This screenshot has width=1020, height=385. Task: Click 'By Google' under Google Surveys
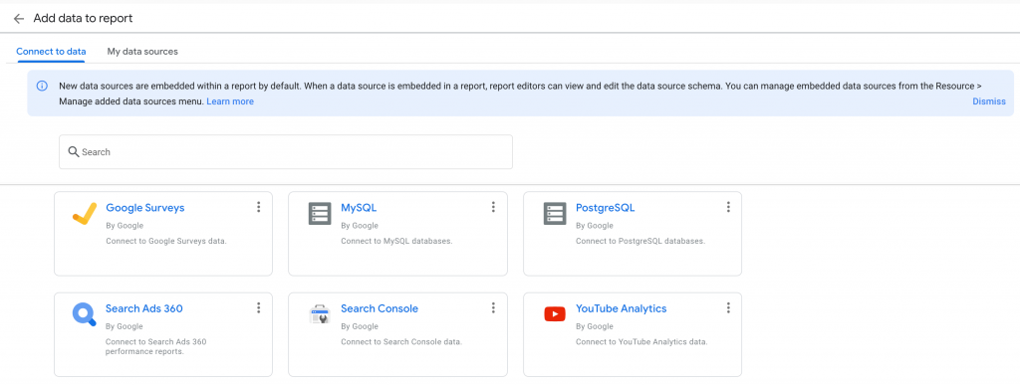click(125, 225)
